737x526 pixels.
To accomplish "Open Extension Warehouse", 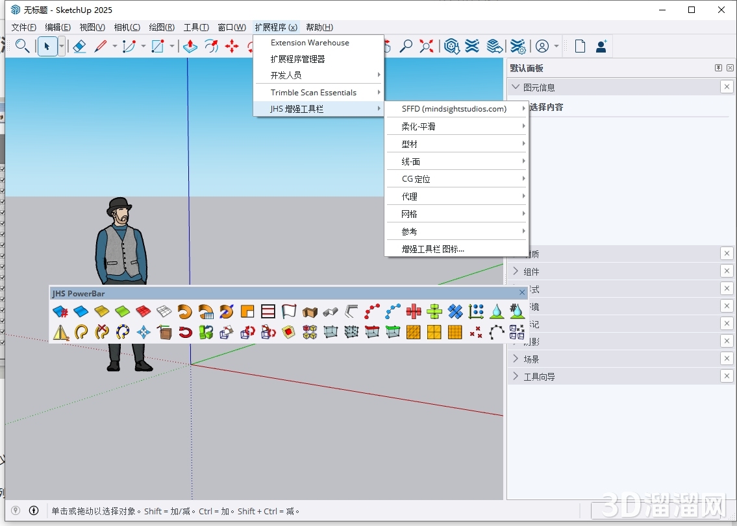I will point(310,42).
